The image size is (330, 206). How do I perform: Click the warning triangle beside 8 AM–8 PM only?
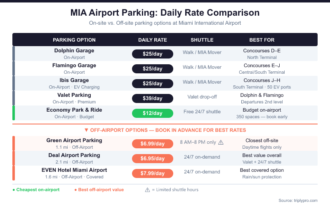(221, 142)
